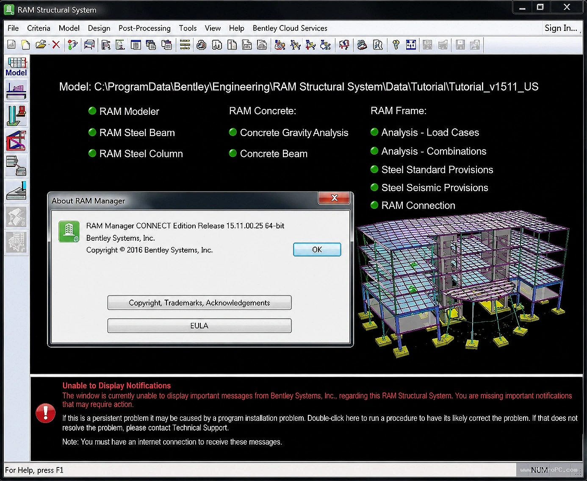Launch the RAM Frame module sidebar icon
The height and width of the screenshot is (481, 587).
pos(17,141)
